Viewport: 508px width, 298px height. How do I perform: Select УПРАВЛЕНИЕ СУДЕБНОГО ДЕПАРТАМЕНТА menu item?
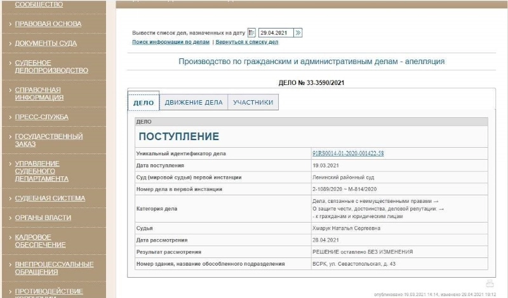click(x=45, y=171)
